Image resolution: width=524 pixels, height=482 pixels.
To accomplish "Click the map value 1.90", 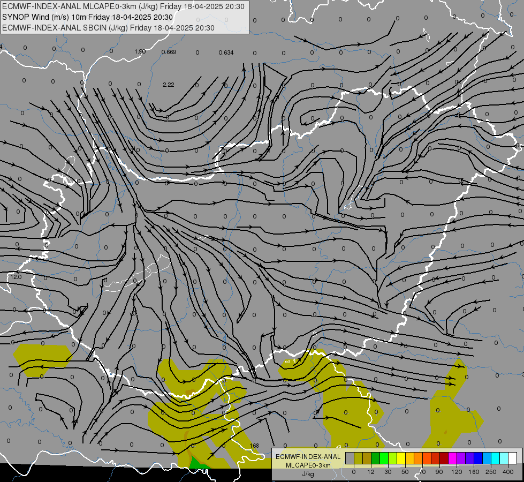I will pyautogui.click(x=140, y=51).
